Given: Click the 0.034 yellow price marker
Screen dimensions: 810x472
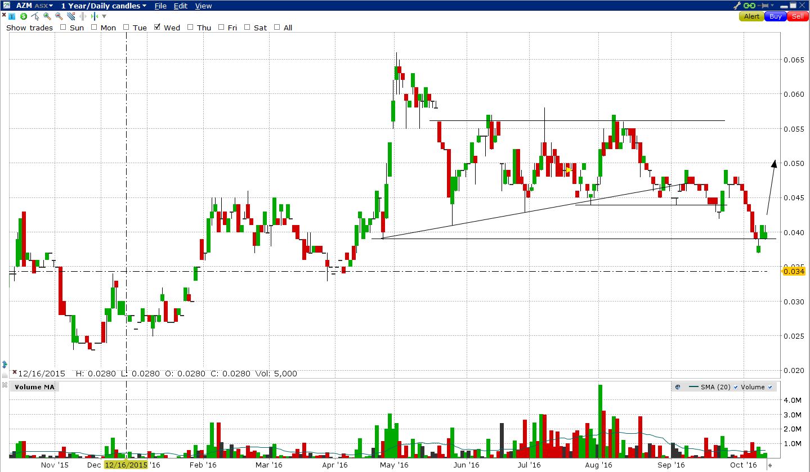Looking at the screenshot, I should point(793,272).
